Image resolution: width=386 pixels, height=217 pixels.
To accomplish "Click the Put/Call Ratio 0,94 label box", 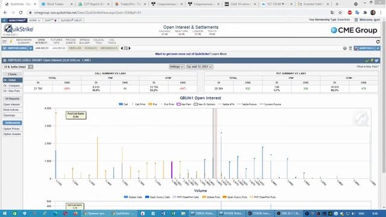I will click(76, 115).
